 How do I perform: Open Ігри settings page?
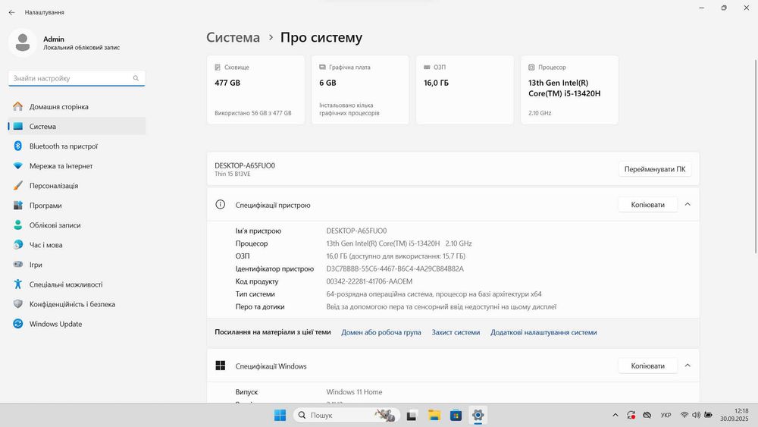click(36, 265)
